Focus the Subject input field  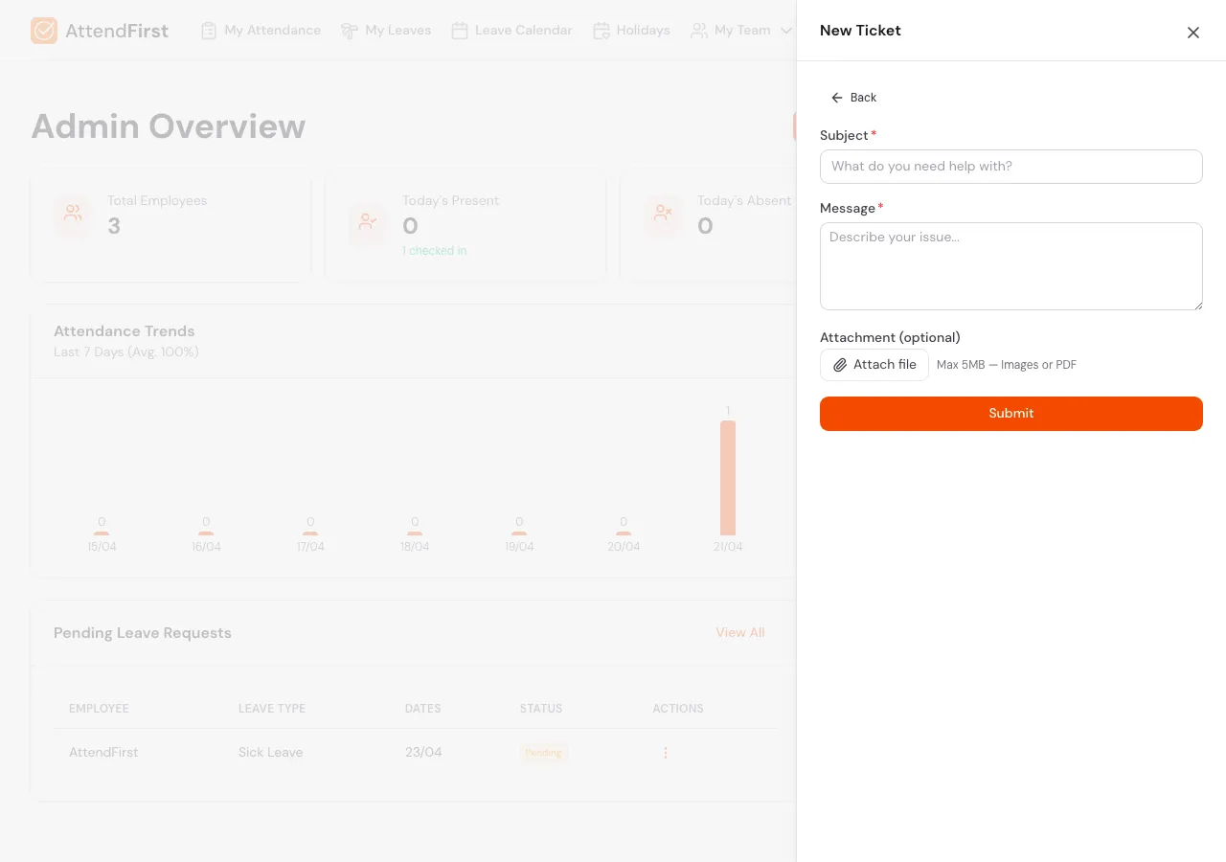pos(1011,166)
